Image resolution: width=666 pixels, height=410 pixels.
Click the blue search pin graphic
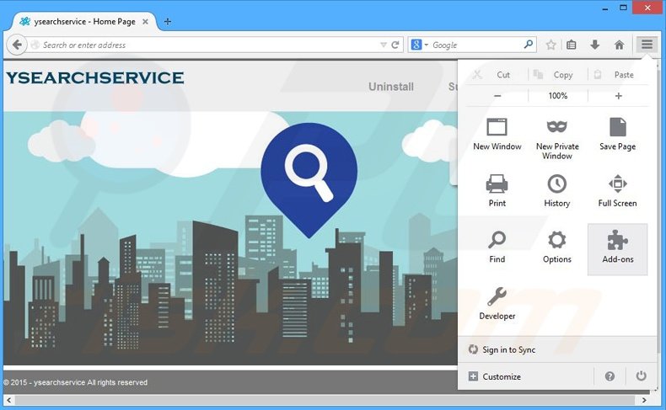(309, 180)
